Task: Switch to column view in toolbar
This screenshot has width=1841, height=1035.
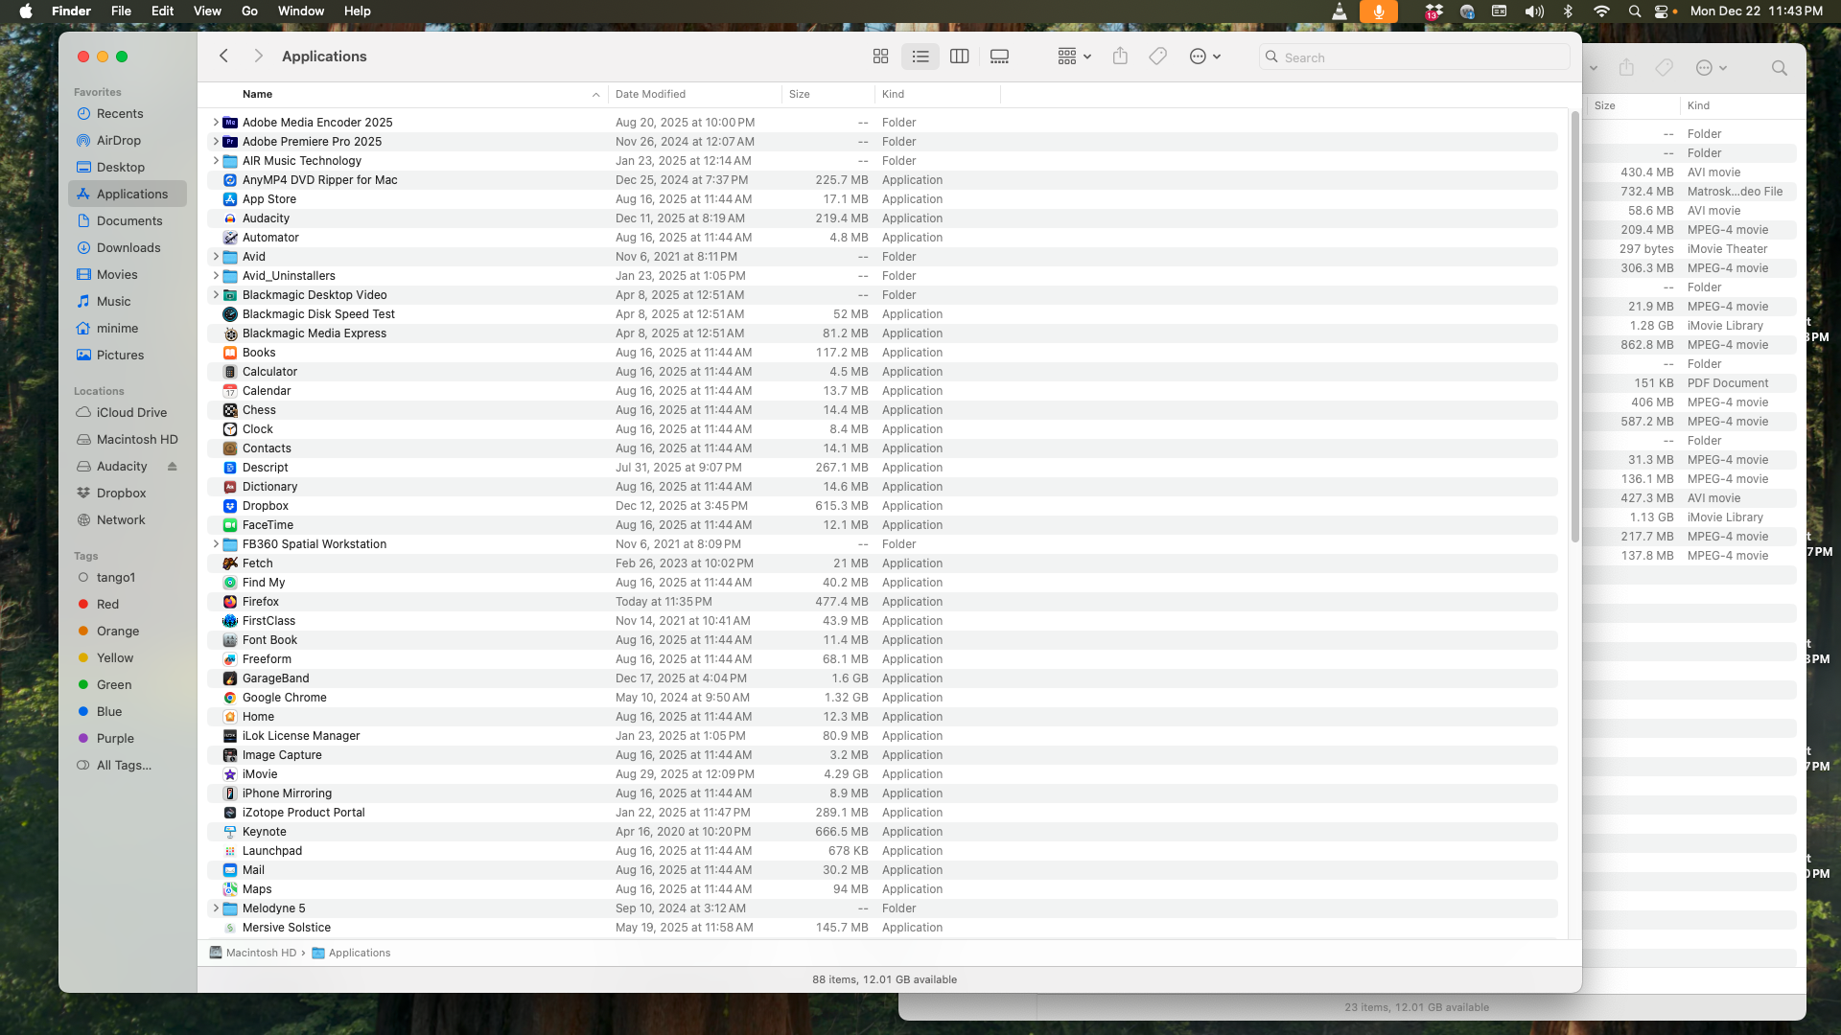Action: coord(959,57)
